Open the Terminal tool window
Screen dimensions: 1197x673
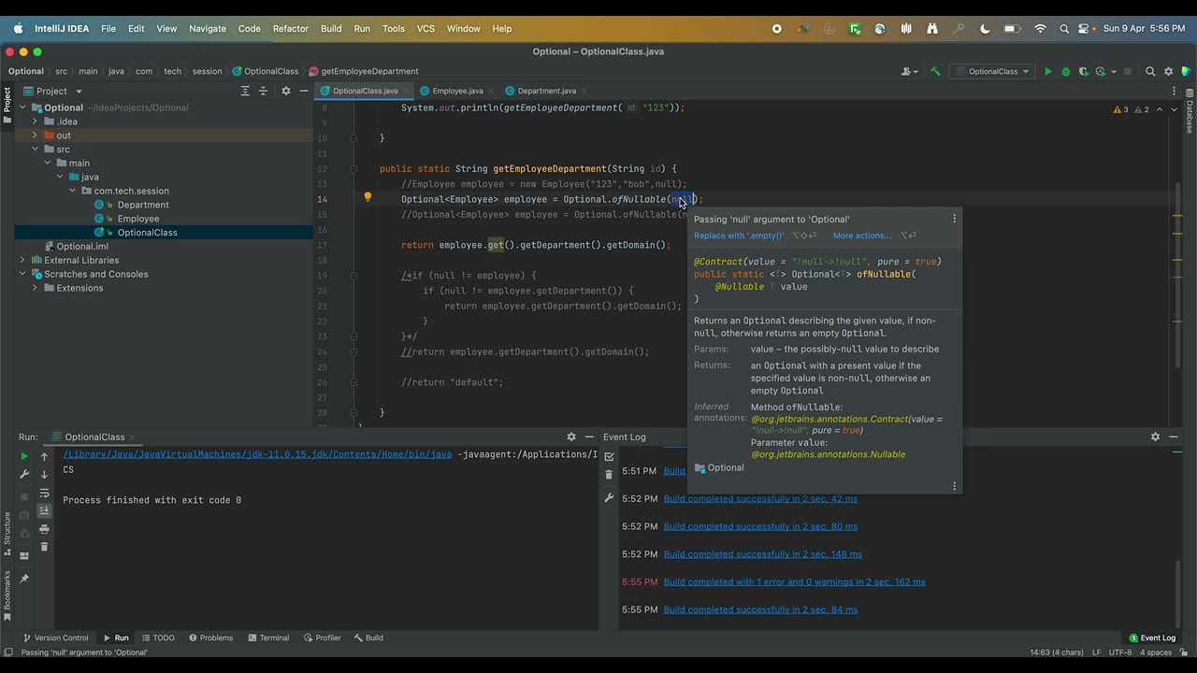point(267,637)
